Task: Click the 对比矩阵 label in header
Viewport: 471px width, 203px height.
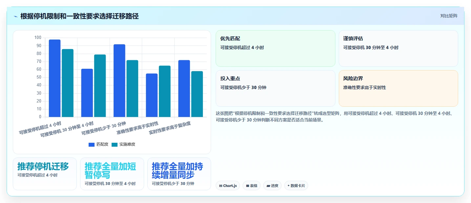Action: point(449,16)
